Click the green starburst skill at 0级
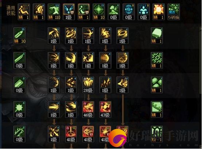 [x=19, y=109]
